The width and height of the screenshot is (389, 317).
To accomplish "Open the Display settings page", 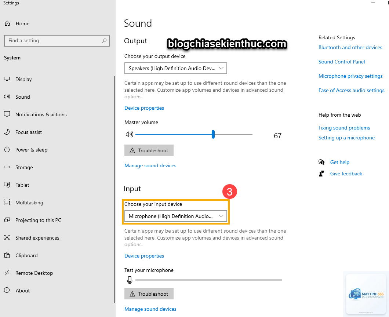I will (23, 79).
